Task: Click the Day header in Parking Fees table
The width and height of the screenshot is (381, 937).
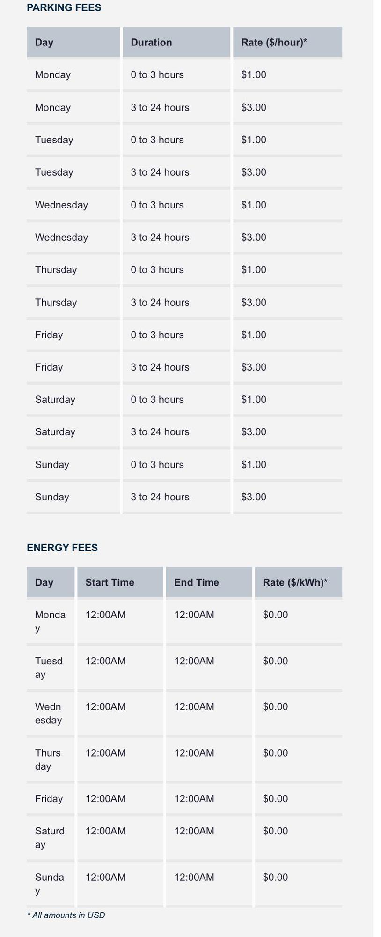Action: (44, 42)
